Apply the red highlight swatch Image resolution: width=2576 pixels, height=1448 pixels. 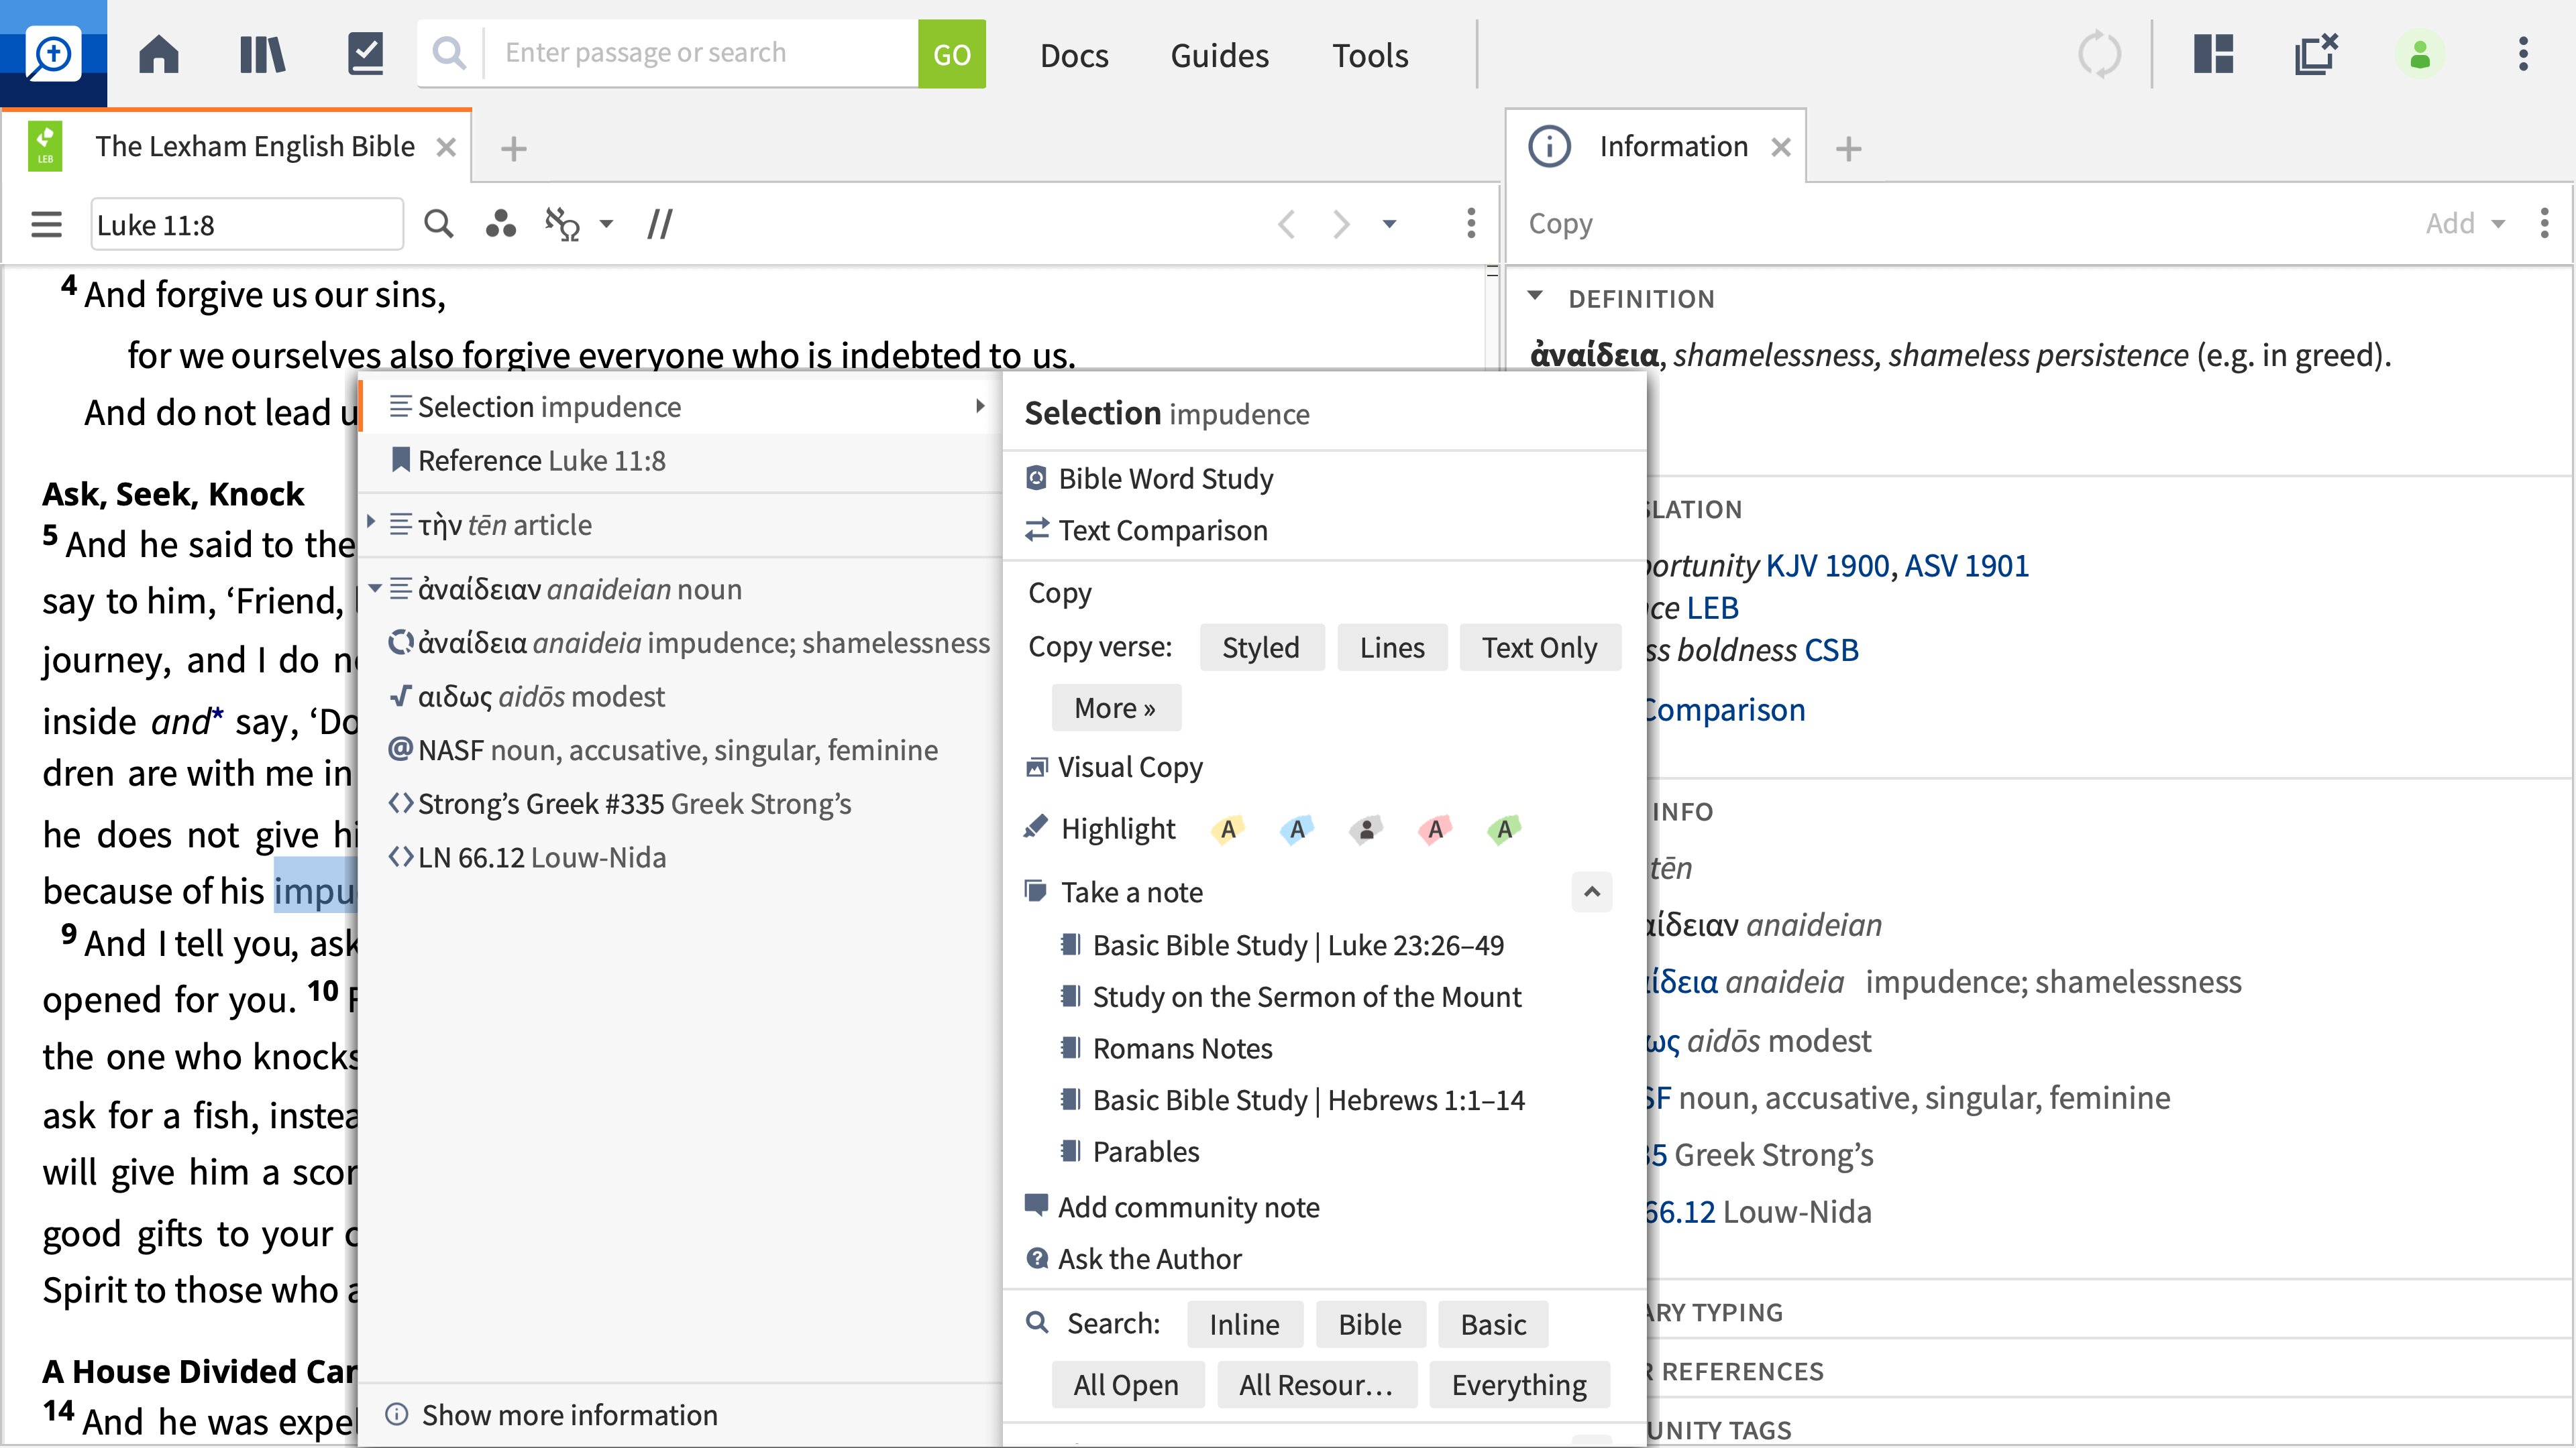click(1436, 829)
